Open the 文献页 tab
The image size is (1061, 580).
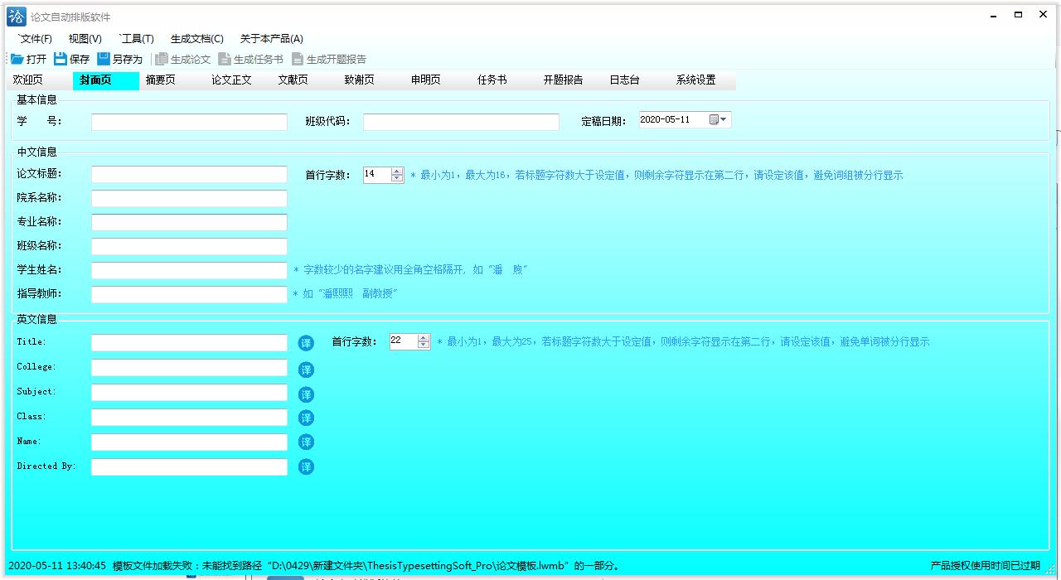[304, 80]
